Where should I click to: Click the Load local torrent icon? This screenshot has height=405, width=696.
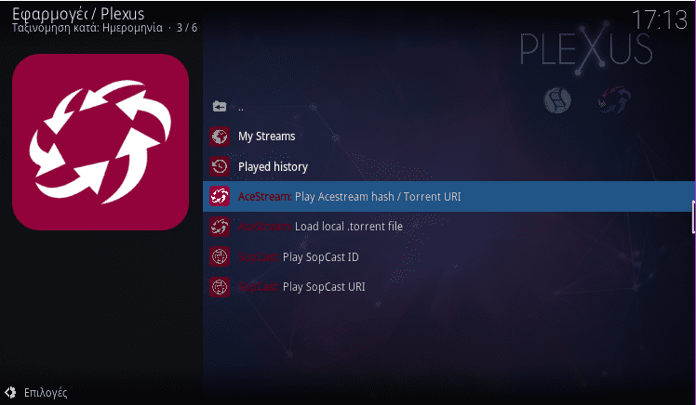tap(220, 227)
